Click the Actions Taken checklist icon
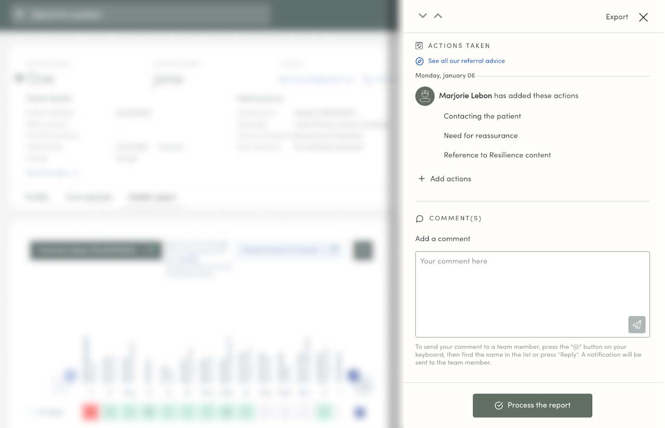 point(419,46)
